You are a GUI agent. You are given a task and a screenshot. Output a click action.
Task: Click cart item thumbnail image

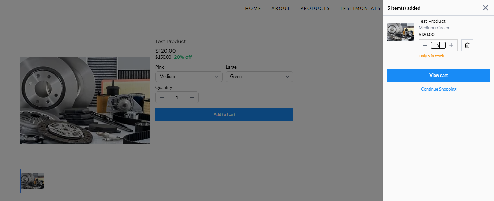[400, 32]
